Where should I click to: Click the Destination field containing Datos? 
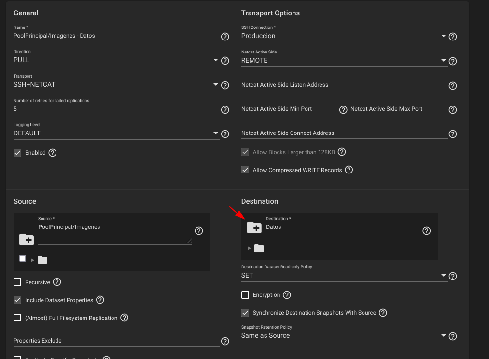coord(342,227)
